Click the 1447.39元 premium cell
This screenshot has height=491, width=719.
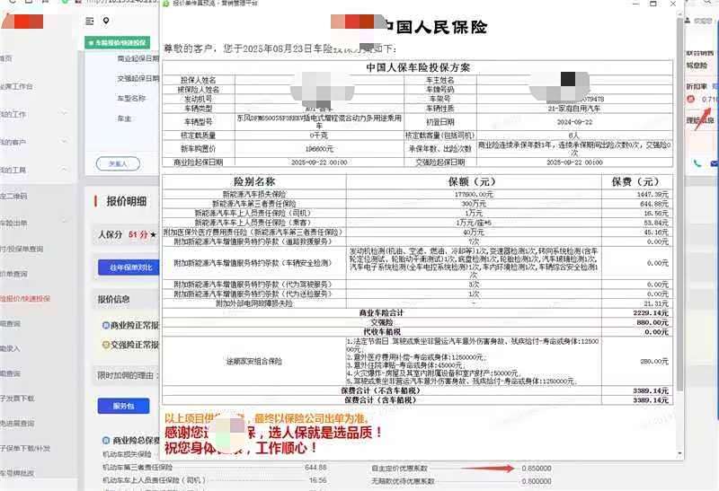652,194
